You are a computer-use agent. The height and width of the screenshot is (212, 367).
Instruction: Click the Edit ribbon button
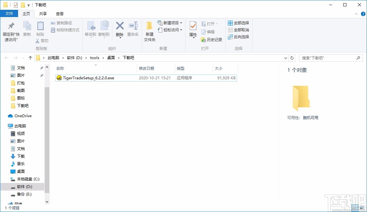click(208, 32)
